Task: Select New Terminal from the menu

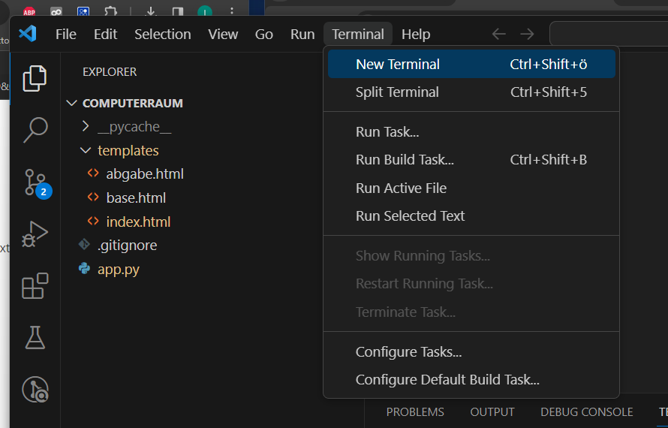Action: (398, 64)
